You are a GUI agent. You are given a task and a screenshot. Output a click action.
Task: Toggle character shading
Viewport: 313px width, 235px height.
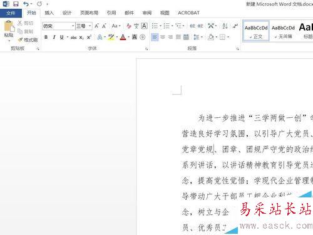tap(135, 38)
